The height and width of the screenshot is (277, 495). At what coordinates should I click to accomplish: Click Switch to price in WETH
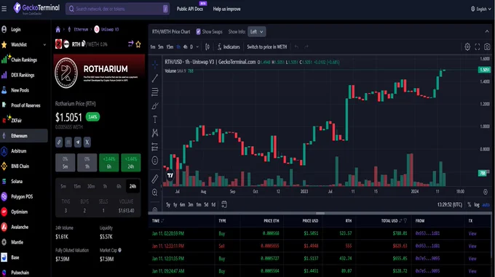(266, 47)
